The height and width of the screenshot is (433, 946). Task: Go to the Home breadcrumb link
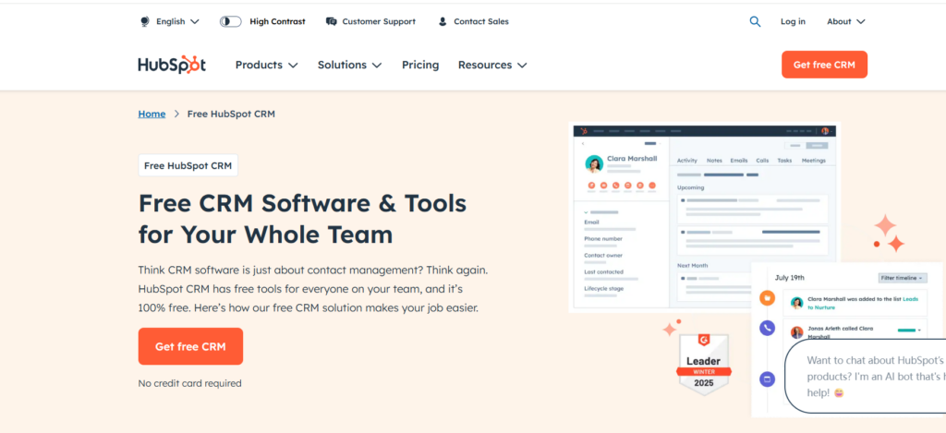click(152, 114)
